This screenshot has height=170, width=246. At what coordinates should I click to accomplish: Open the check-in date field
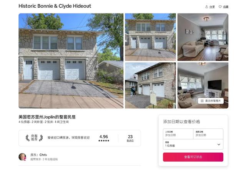[178, 134]
